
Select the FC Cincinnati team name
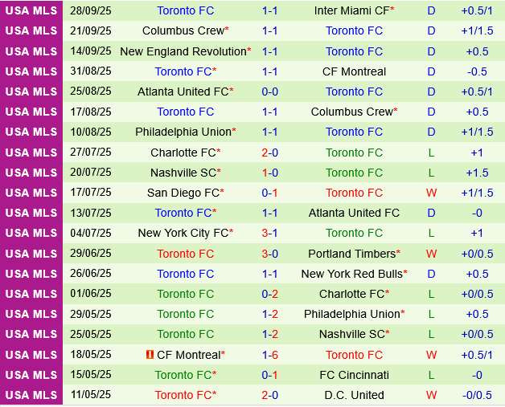(x=354, y=375)
